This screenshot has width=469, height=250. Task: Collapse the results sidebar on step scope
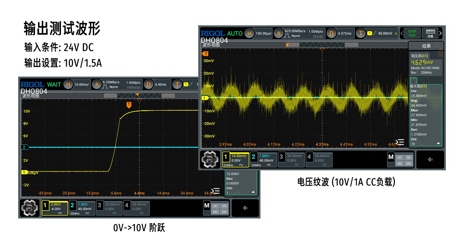tap(215, 191)
